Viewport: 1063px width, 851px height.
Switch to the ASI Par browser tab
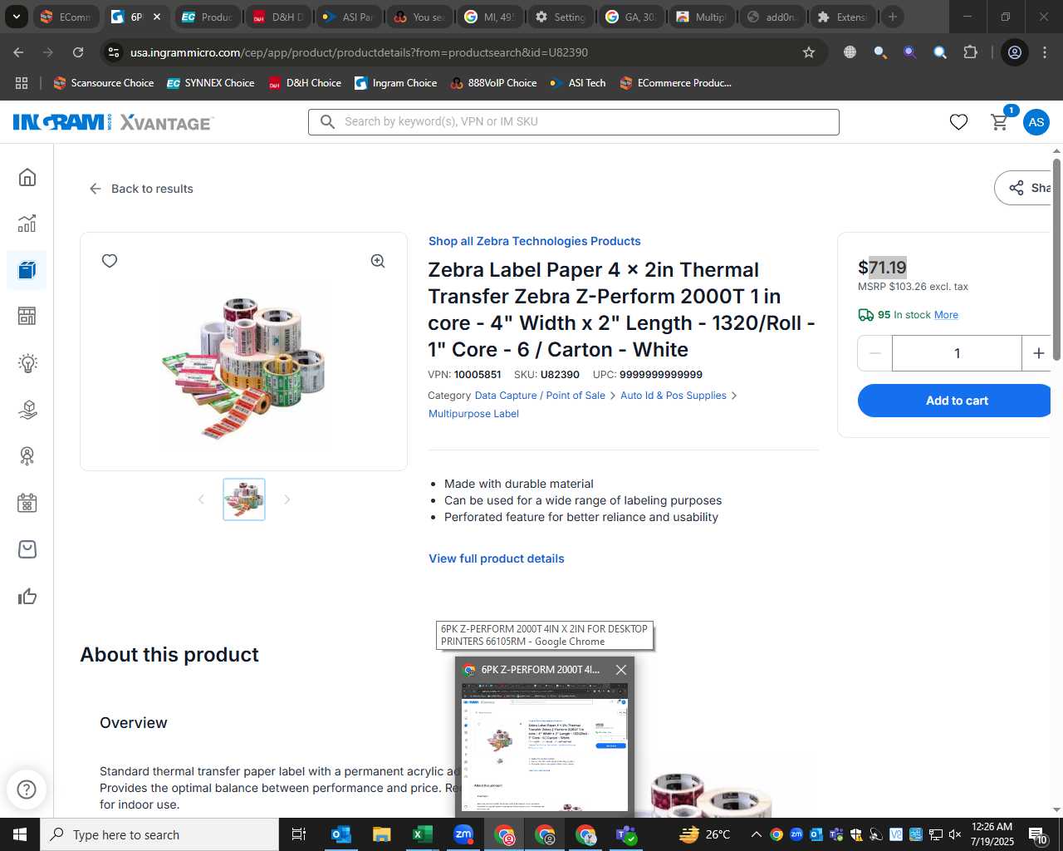(349, 17)
